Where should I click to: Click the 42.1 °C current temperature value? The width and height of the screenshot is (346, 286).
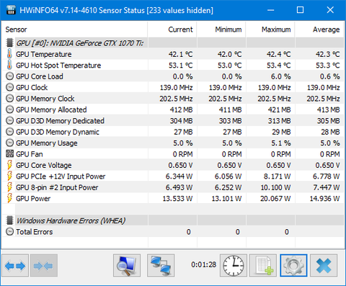180,54
